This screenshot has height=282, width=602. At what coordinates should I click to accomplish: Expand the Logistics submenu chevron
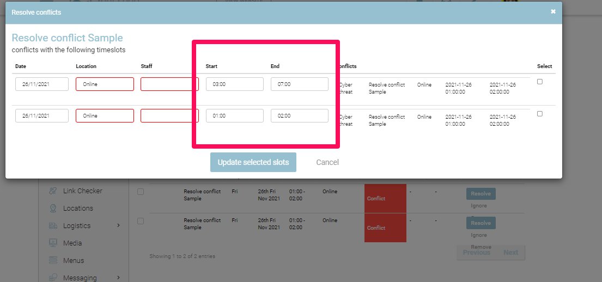click(118, 225)
